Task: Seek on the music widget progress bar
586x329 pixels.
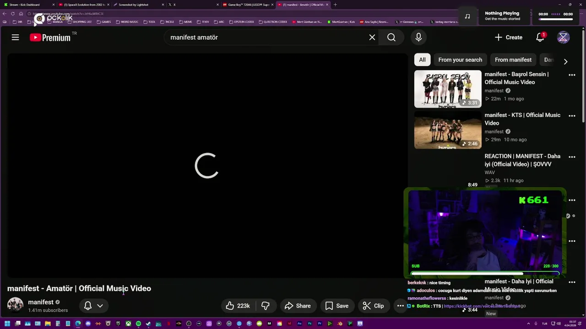Action: 556,20
